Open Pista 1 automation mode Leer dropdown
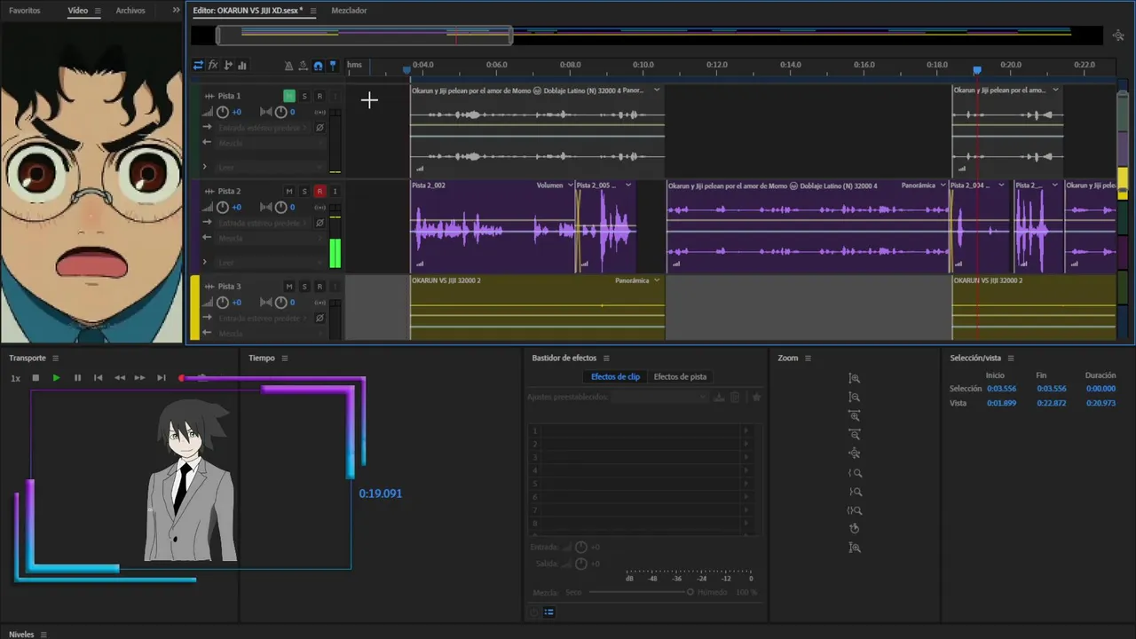 [x=269, y=167]
